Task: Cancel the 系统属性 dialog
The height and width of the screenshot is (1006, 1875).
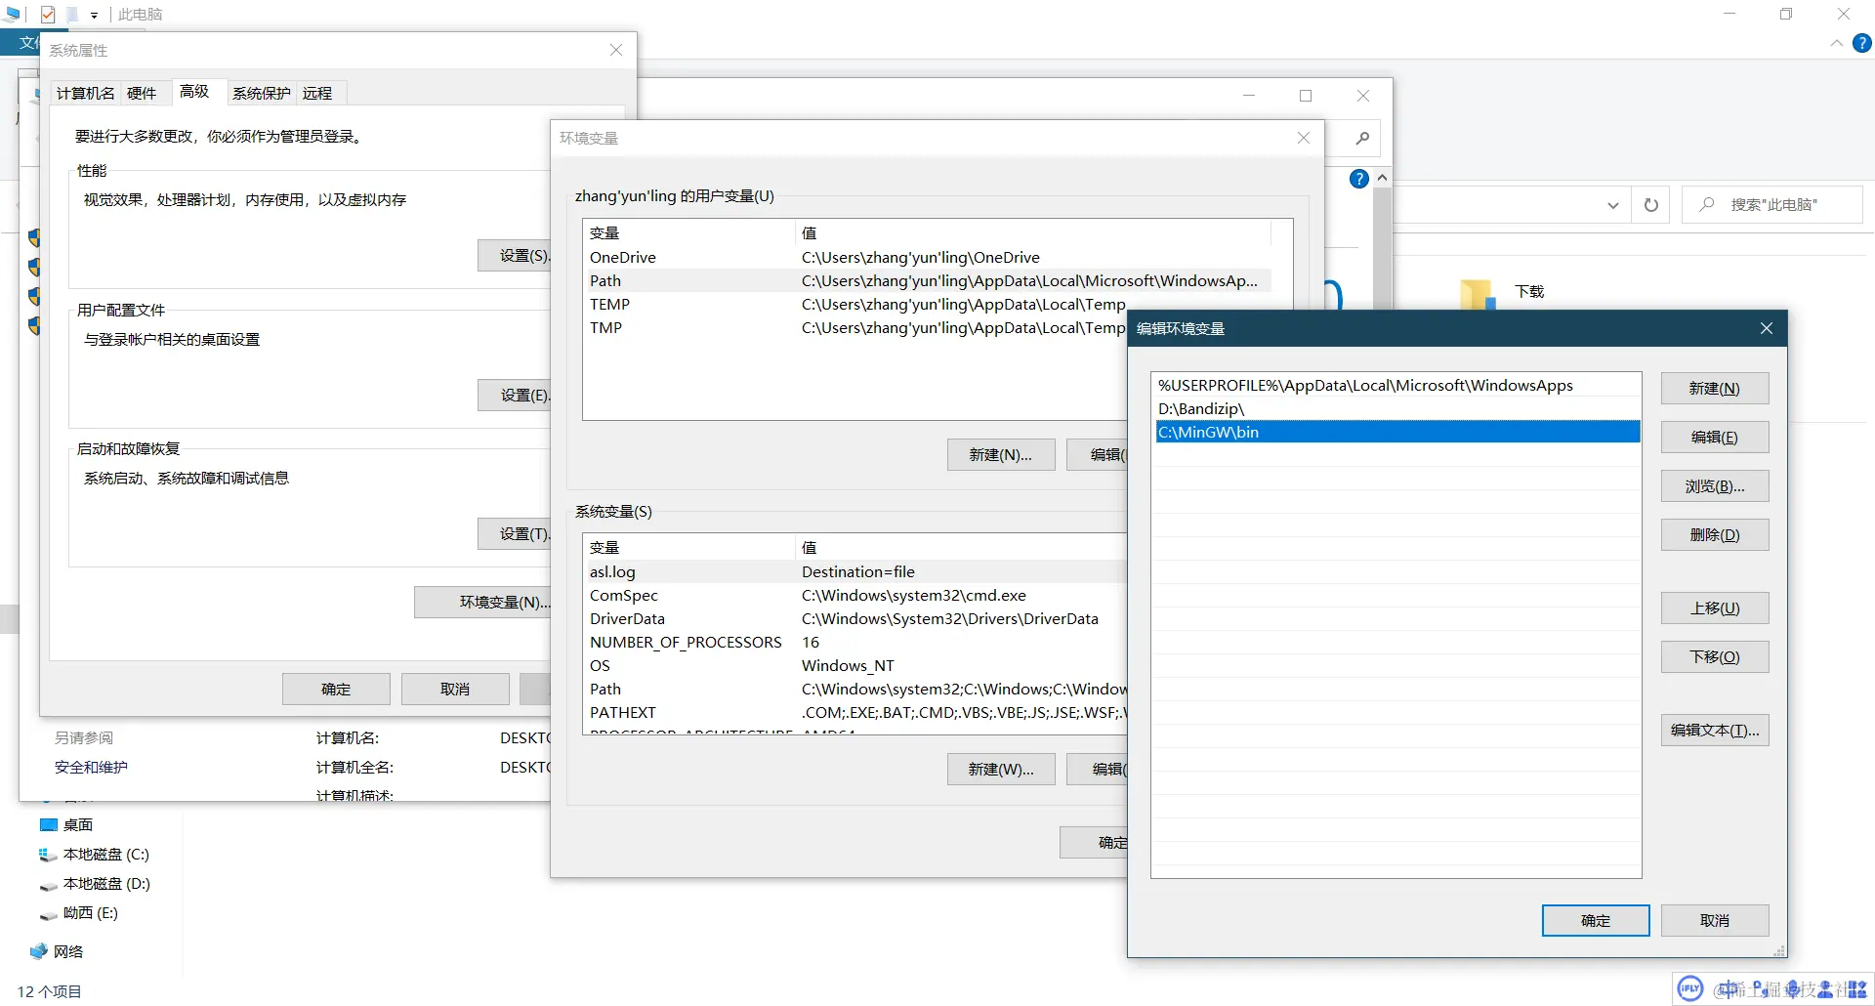Action: coord(455,689)
